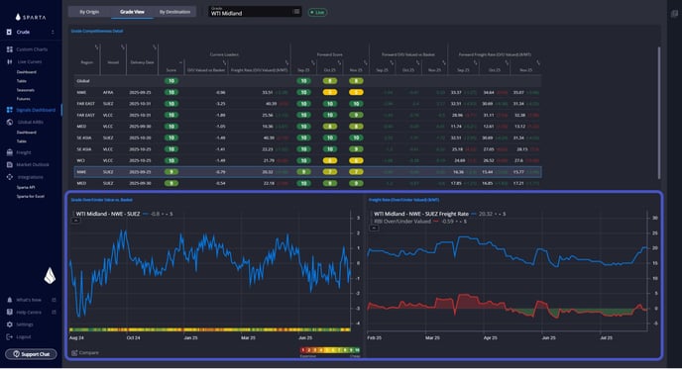This screenshot has width=682, height=369.
Task: Open Table under Global ARBs
Action: (x=22, y=141)
